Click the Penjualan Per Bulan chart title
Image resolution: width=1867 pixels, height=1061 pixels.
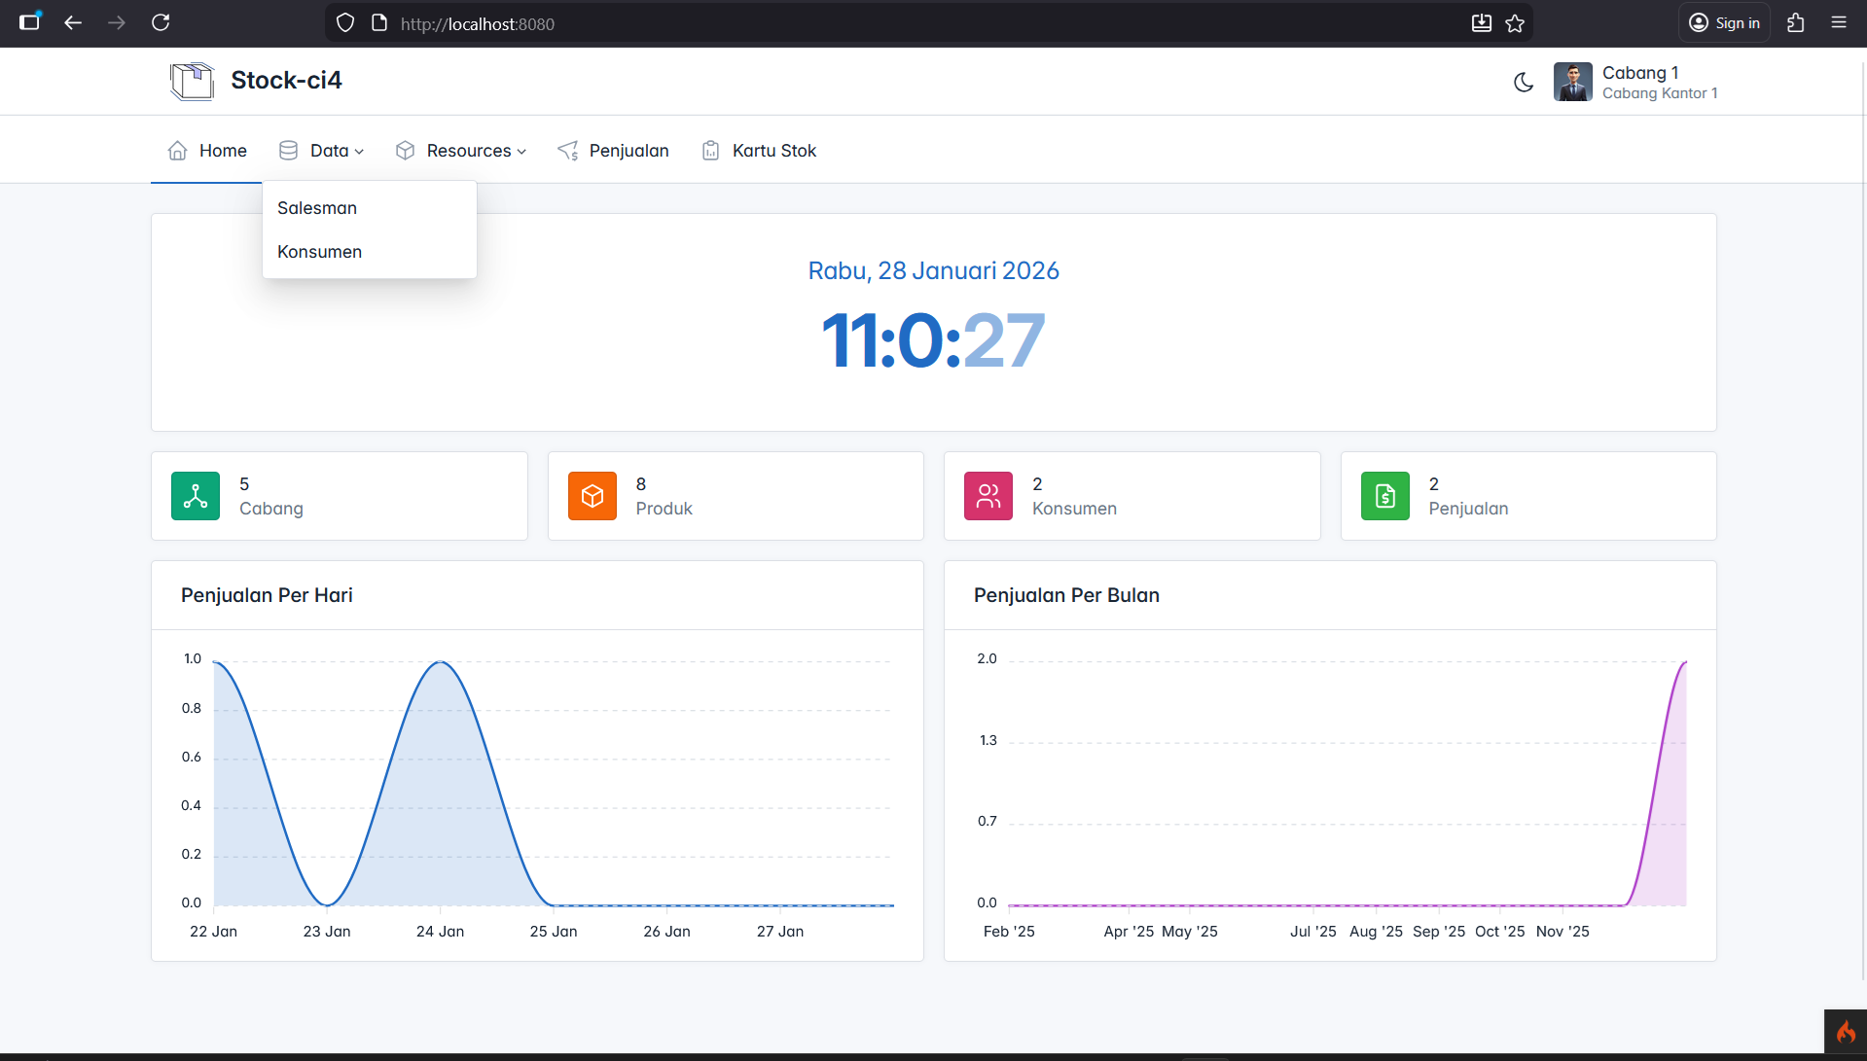coord(1066,595)
